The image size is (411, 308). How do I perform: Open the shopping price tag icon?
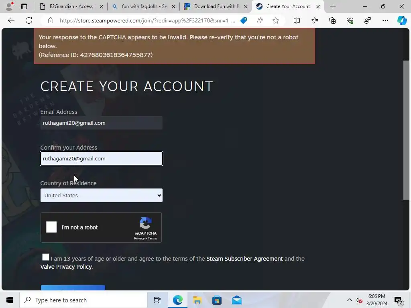click(x=244, y=20)
